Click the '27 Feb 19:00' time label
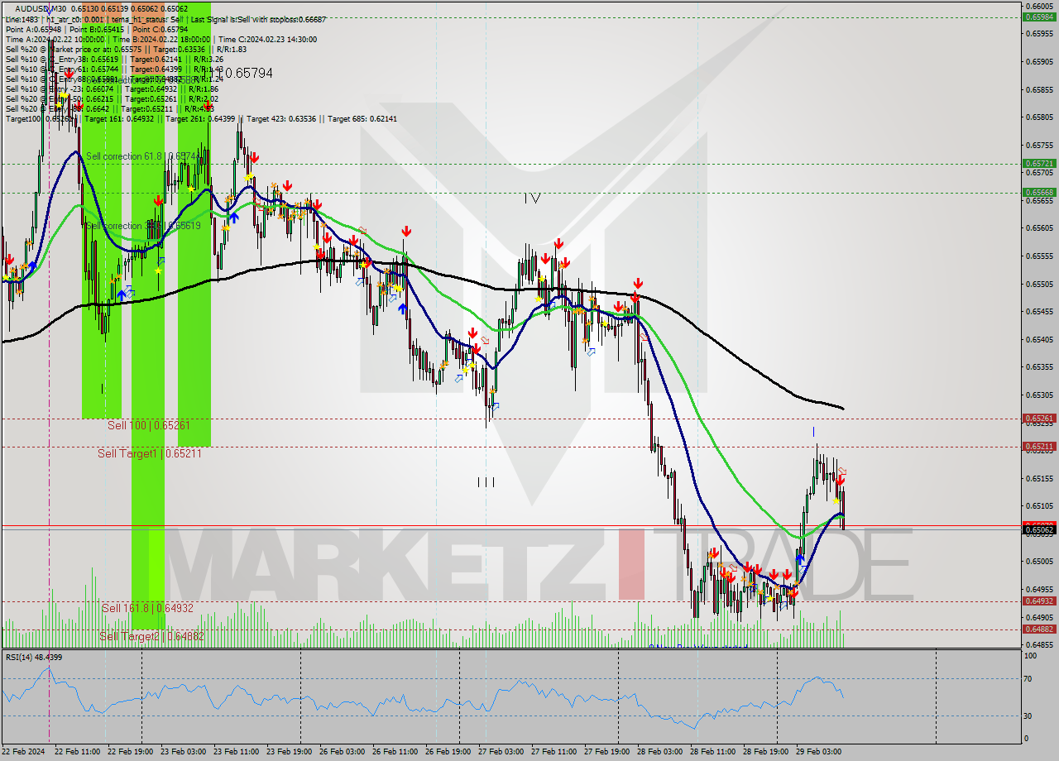The image size is (1059, 761). click(607, 752)
